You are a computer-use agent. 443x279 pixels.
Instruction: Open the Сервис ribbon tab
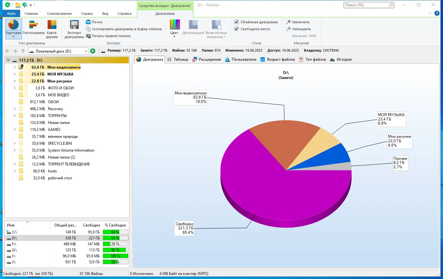pyautogui.click(x=87, y=14)
